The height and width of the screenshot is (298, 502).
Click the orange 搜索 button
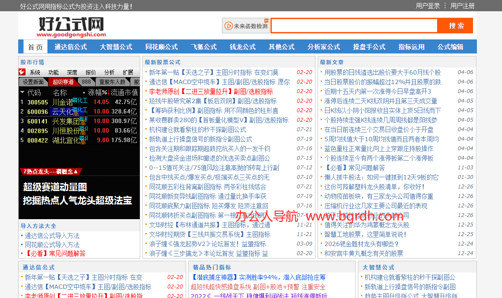pyautogui.click(x=456, y=26)
